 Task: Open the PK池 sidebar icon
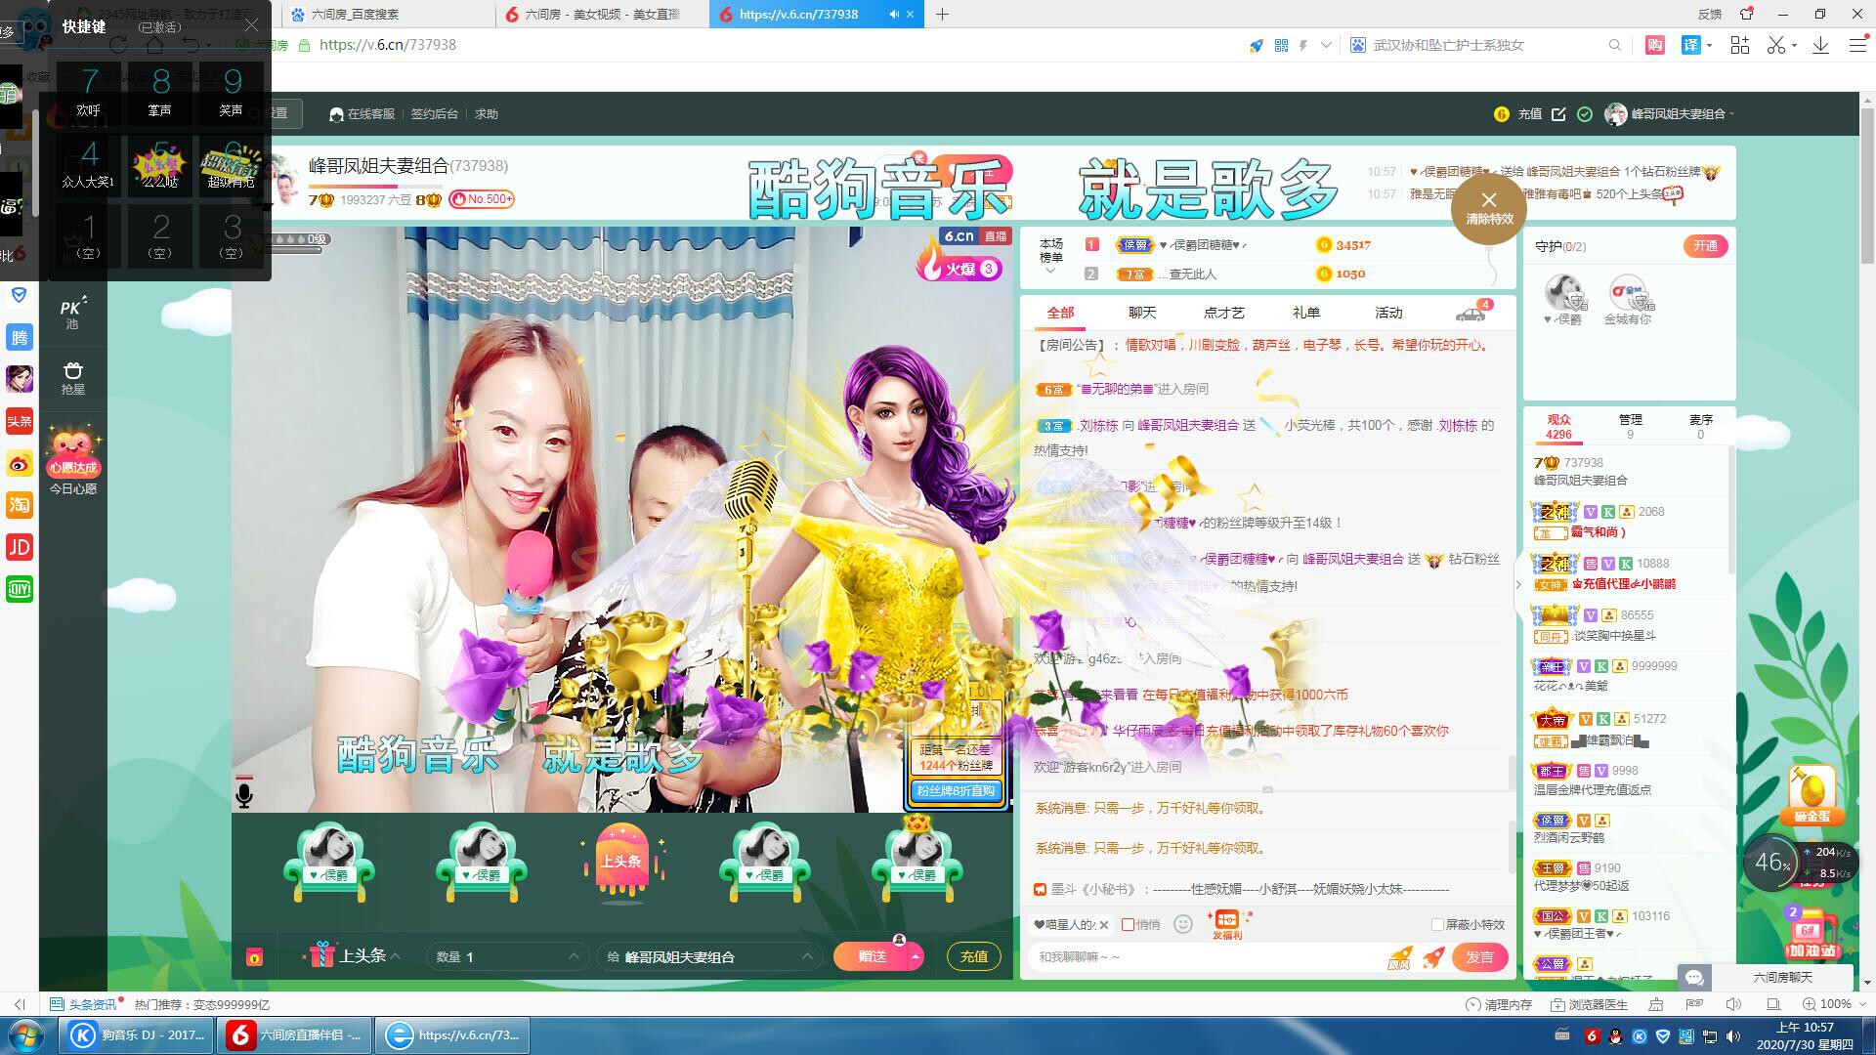(73, 313)
